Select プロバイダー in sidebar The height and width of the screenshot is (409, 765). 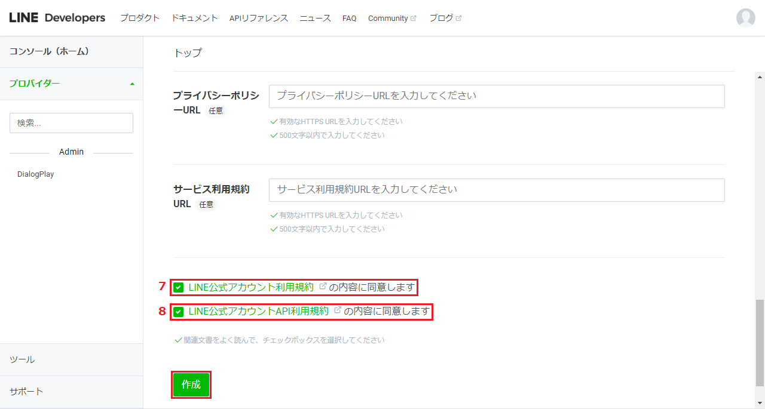(x=71, y=84)
